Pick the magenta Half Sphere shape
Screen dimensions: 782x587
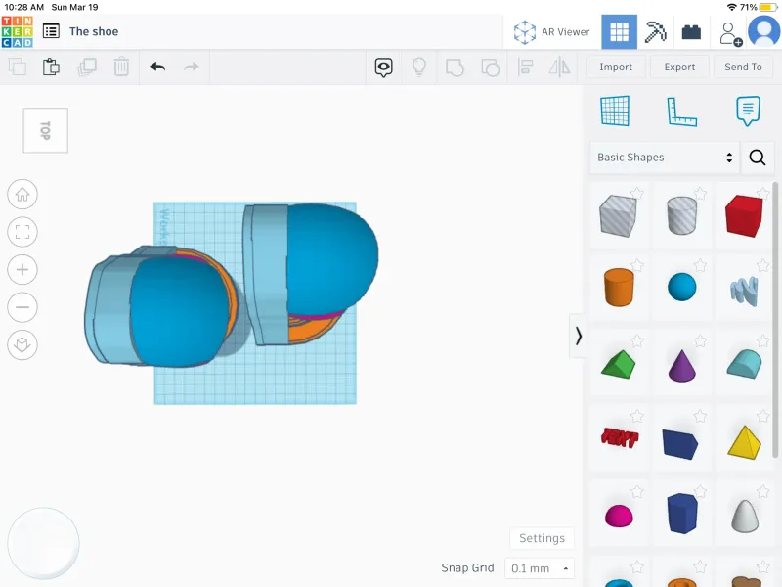(619, 516)
